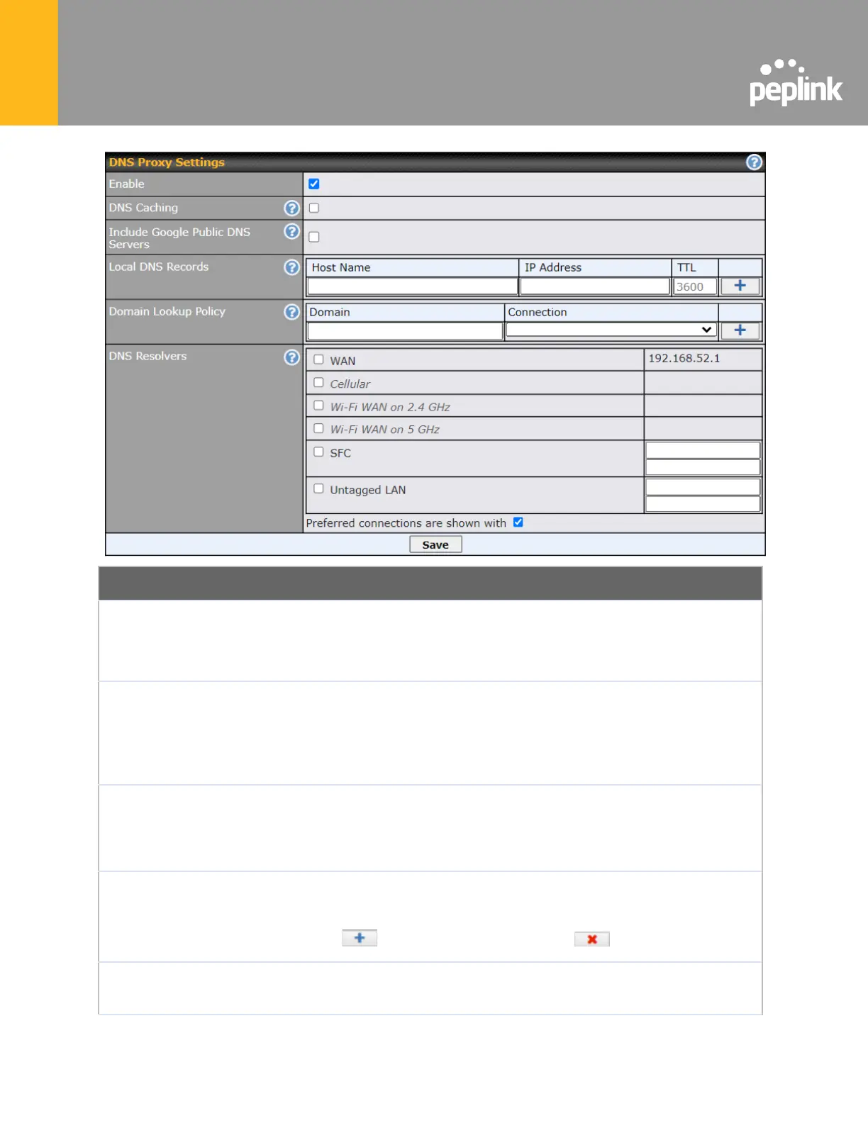Click the DNS Resolvers label
868x1123 pixels.
coord(148,356)
